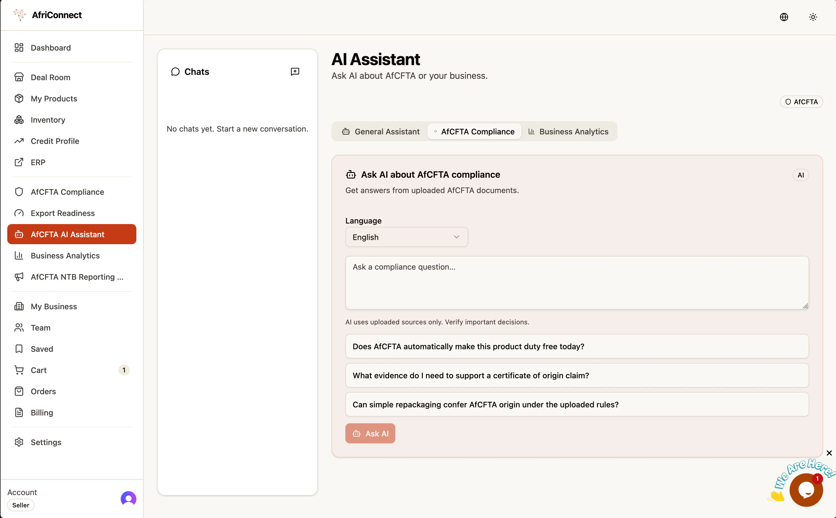Open the live chat bubble widget
The height and width of the screenshot is (518, 836).
(x=806, y=490)
